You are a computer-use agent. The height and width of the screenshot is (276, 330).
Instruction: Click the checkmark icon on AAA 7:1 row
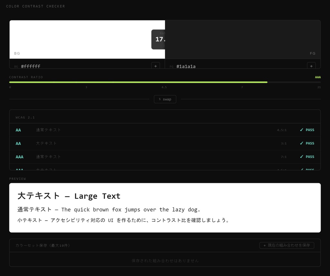302,157
